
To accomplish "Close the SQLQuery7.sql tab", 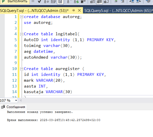I will tap(79, 10).
